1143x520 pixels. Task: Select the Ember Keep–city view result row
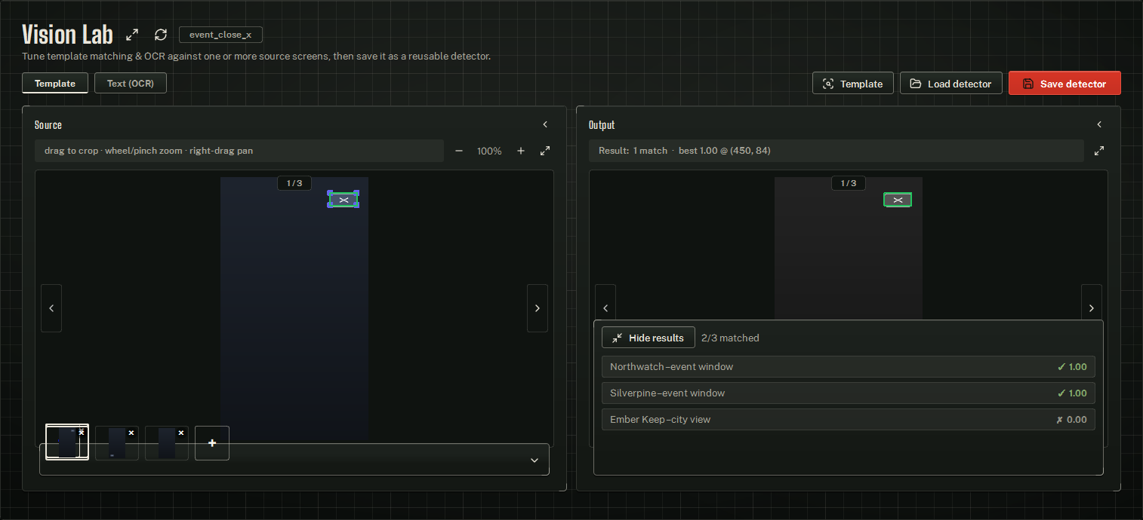pyautogui.click(x=849, y=420)
